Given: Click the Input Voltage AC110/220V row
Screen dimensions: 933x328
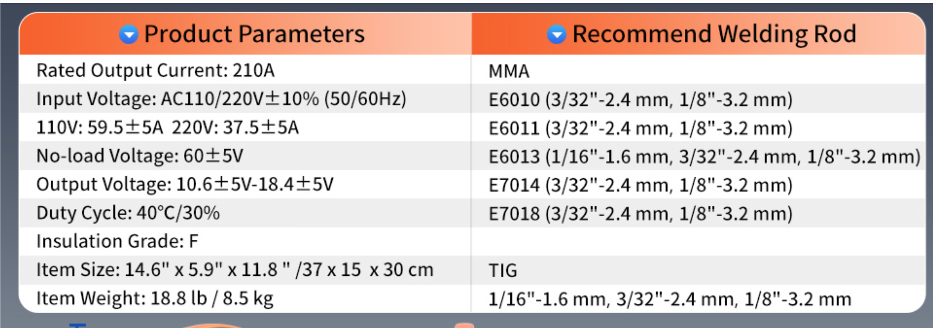Looking at the screenshot, I should coord(221,99).
